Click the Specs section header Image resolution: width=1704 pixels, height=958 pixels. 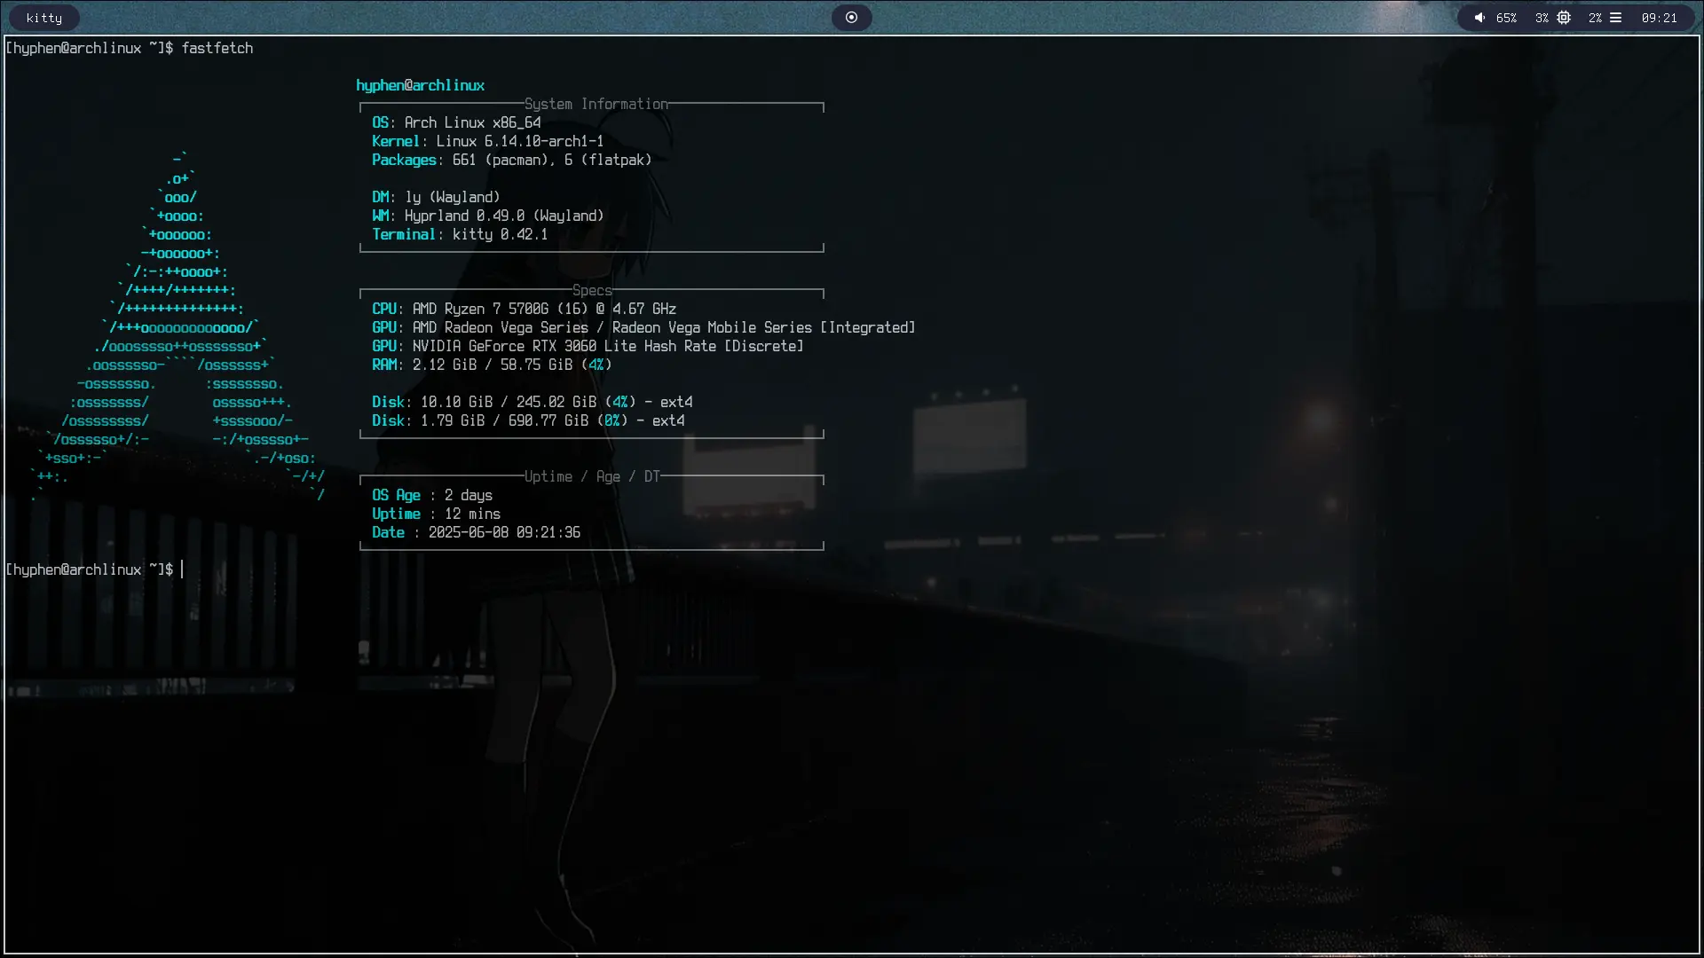point(592,290)
